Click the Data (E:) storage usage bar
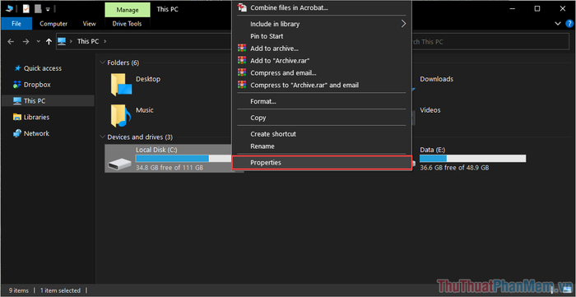576x297 pixels. point(473,159)
